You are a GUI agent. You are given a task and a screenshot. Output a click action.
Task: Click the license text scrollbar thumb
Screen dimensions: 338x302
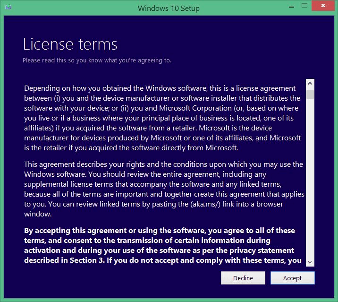310,95
